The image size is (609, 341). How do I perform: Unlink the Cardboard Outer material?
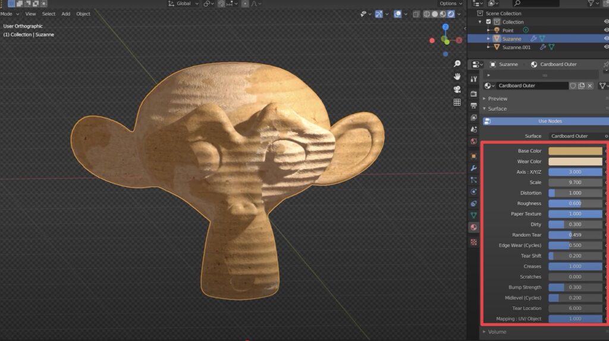coord(590,86)
